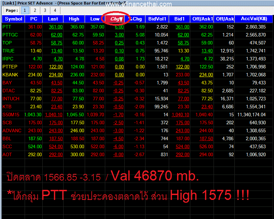Image resolution: width=274 pixels, height=219 pixels.
Task: Switch to page 1 tab
Action: tap(25, 10)
